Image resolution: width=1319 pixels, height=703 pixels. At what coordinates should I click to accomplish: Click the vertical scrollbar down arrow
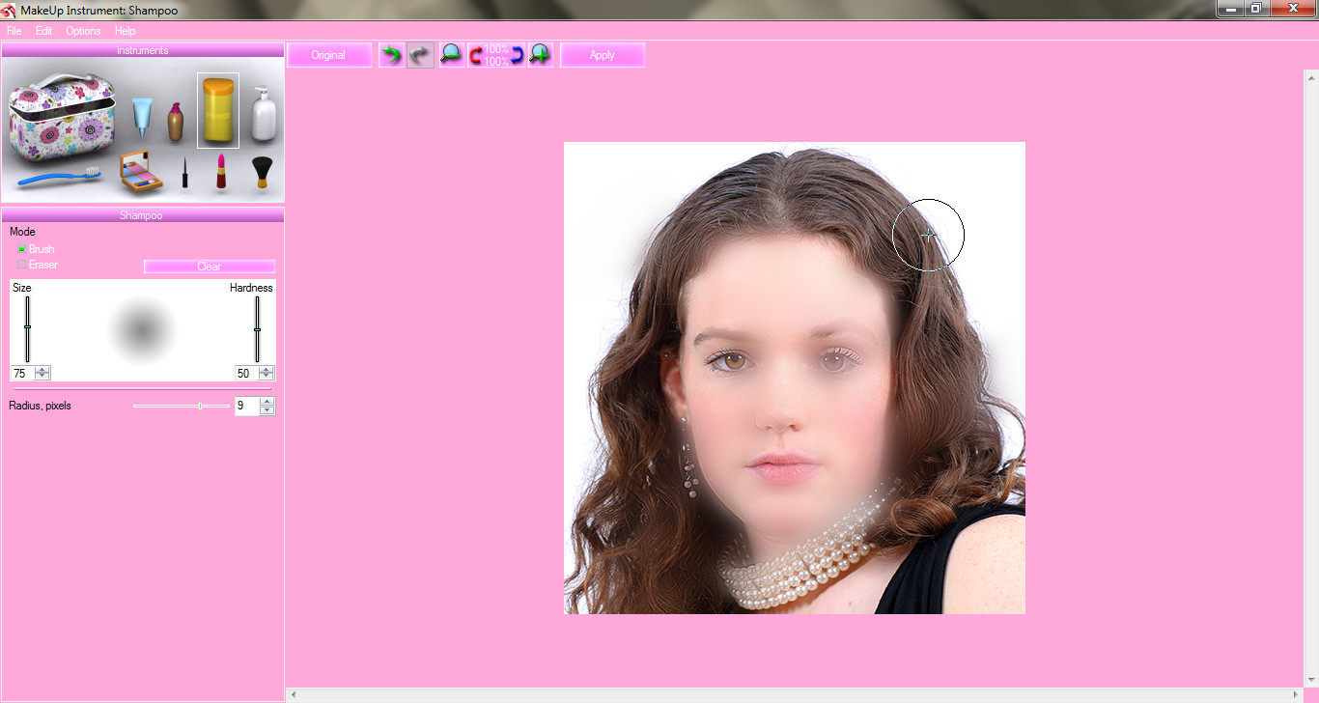tap(1312, 680)
